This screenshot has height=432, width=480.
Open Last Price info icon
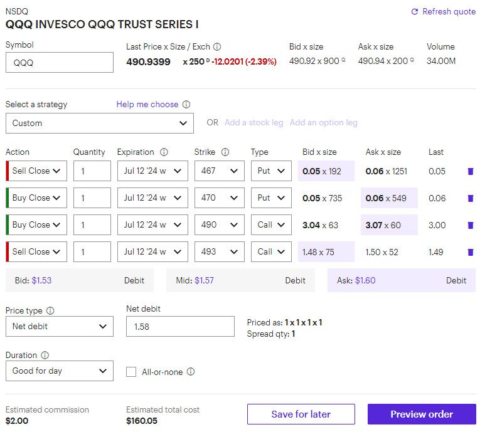(x=217, y=47)
